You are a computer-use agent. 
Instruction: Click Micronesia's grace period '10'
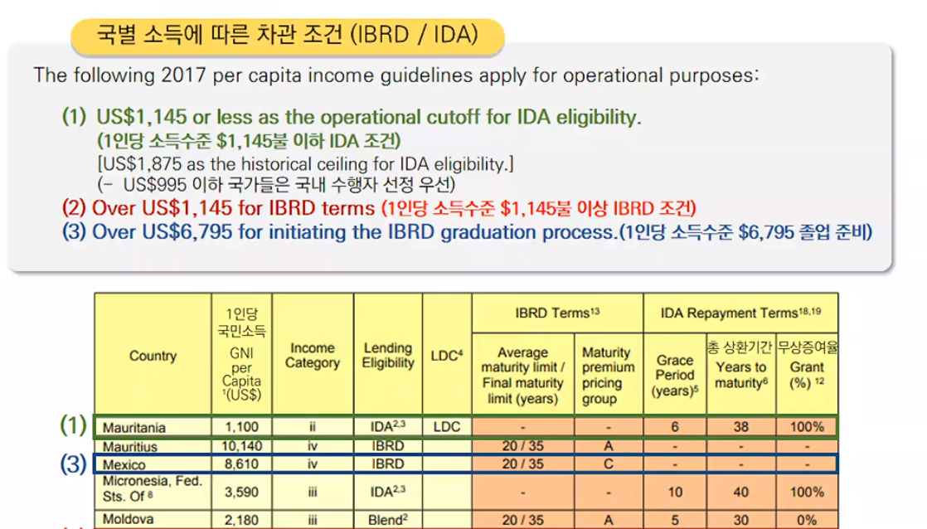(x=675, y=492)
